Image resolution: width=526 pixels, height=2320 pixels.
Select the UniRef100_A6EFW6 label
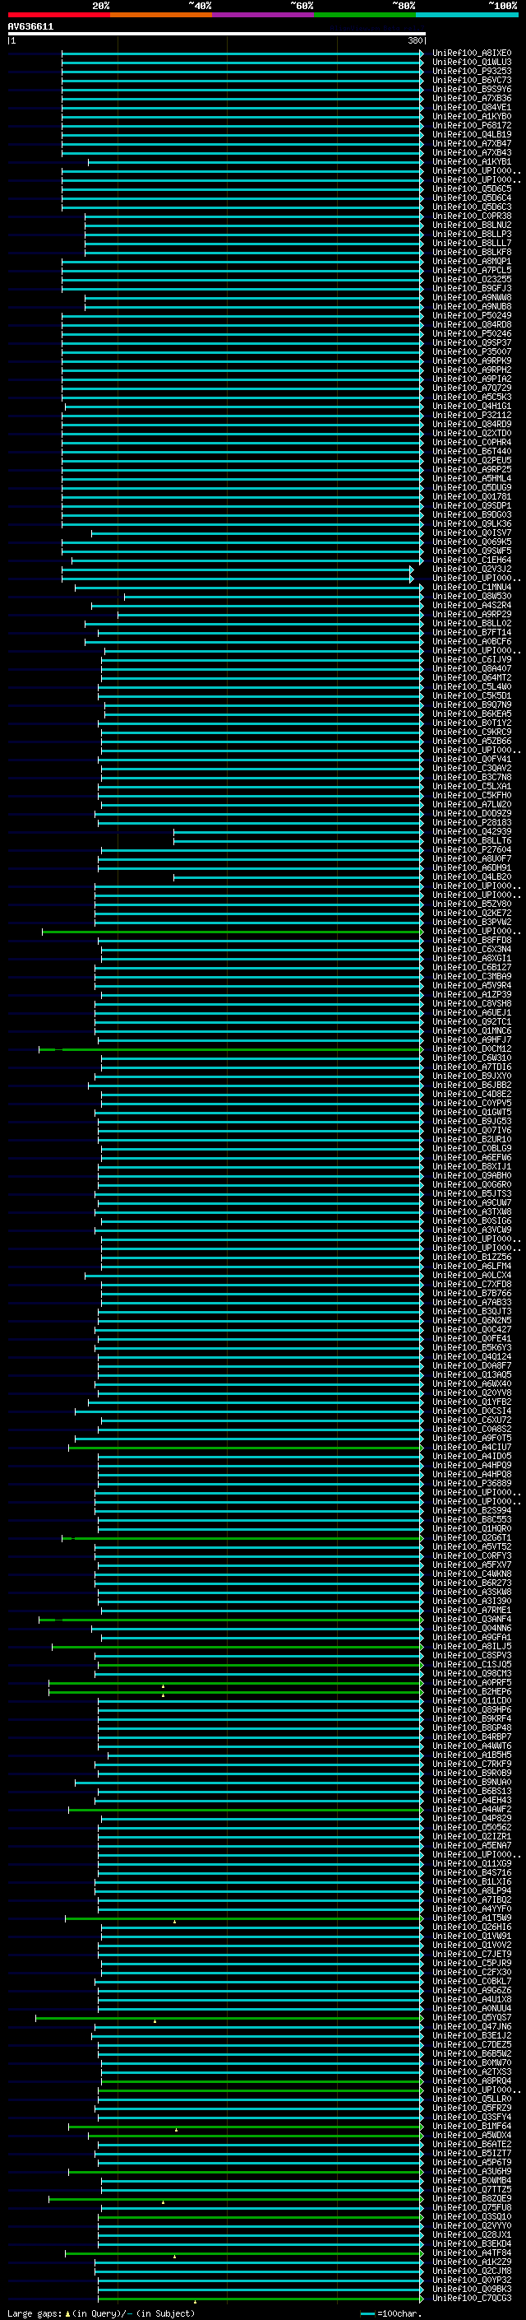(x=471, y=1157)
